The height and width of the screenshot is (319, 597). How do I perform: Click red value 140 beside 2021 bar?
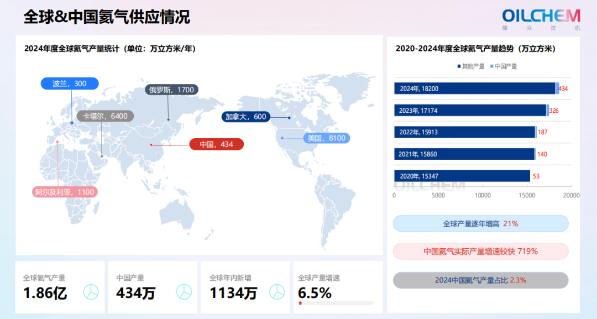(x=542, y=154)
